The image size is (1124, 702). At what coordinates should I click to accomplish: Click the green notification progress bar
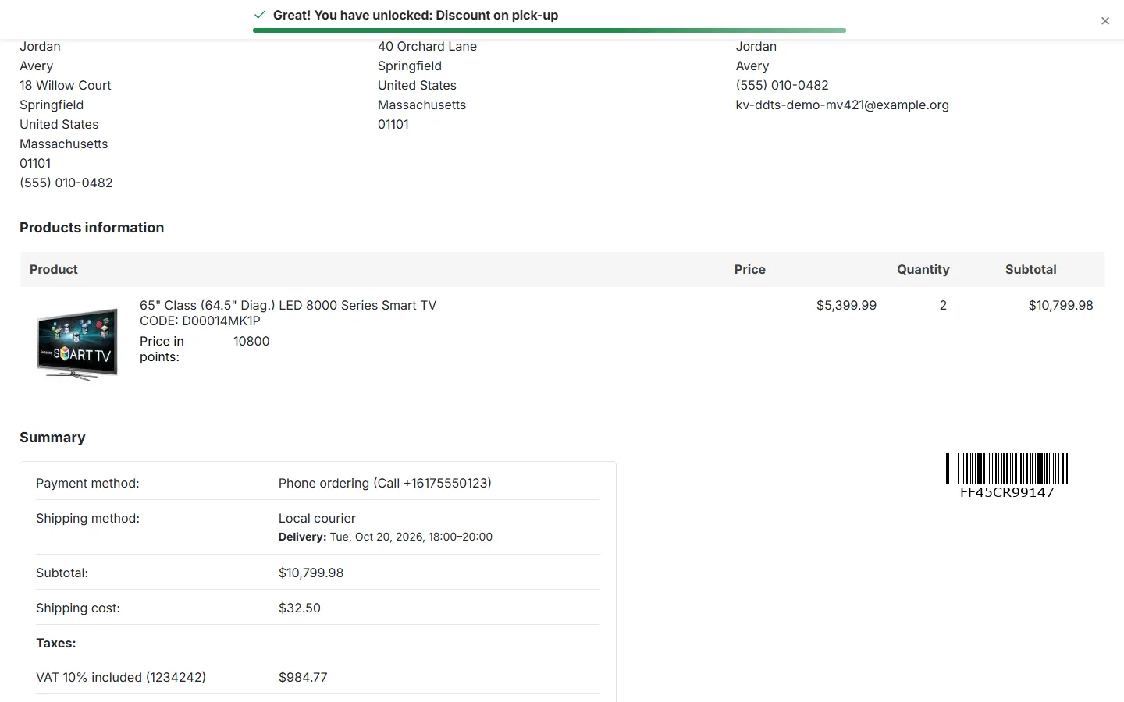[x=550, y=30]
